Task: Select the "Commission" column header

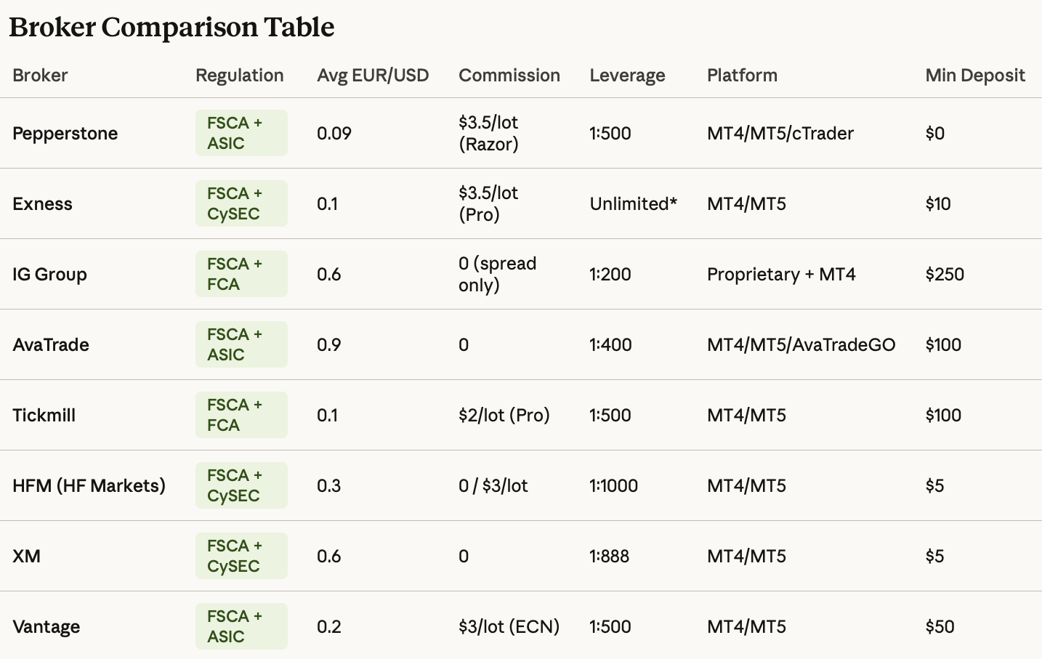Action: click(x=509, y=76)
